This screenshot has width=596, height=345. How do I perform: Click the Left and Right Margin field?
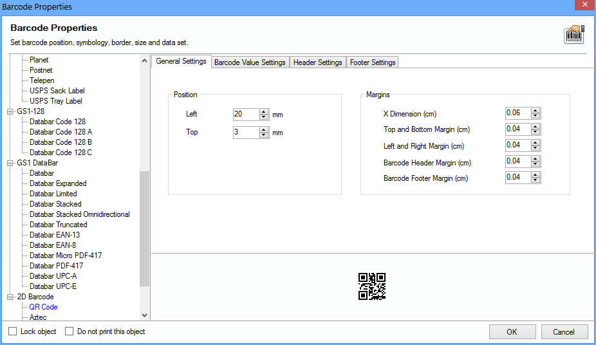517,145
